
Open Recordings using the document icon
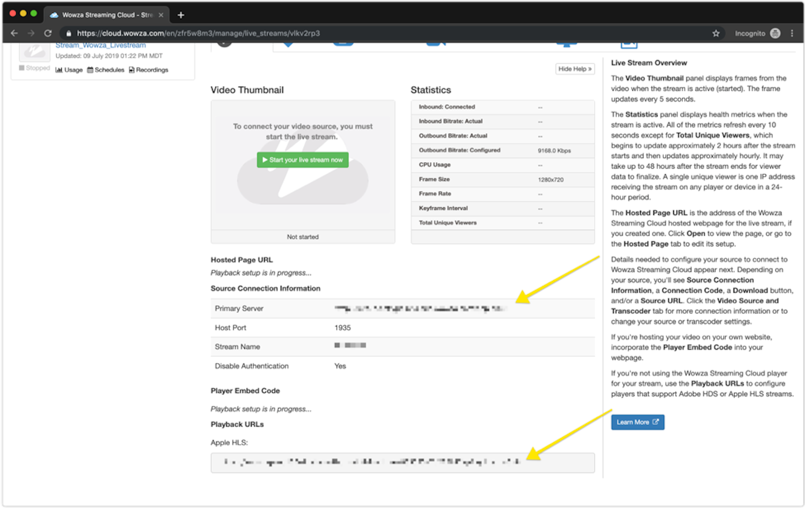(130, 69)
